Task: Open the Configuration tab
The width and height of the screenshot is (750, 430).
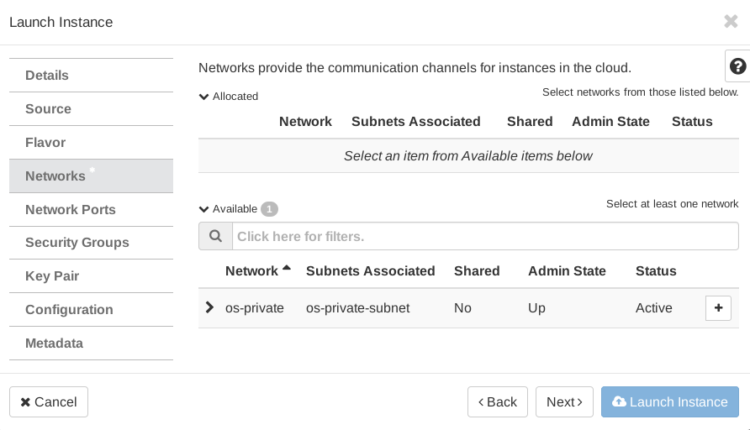Action: [x=69, y=310]
